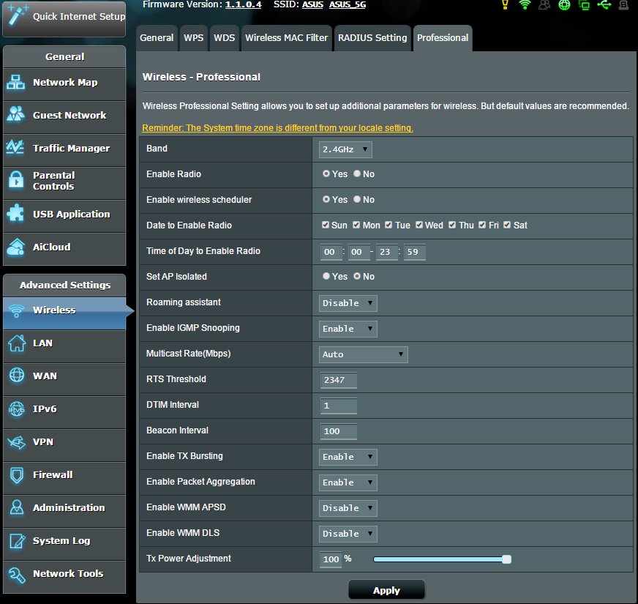This screenshot has height=604, width=638.
Task: Click the ASUS_5G SSID link
Action: tap(348, 4)
